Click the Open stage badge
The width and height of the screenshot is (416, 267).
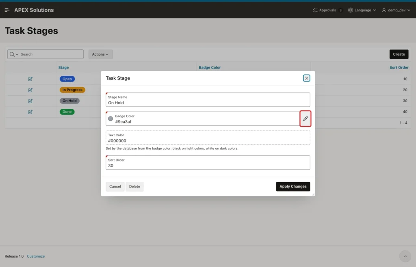67,79
